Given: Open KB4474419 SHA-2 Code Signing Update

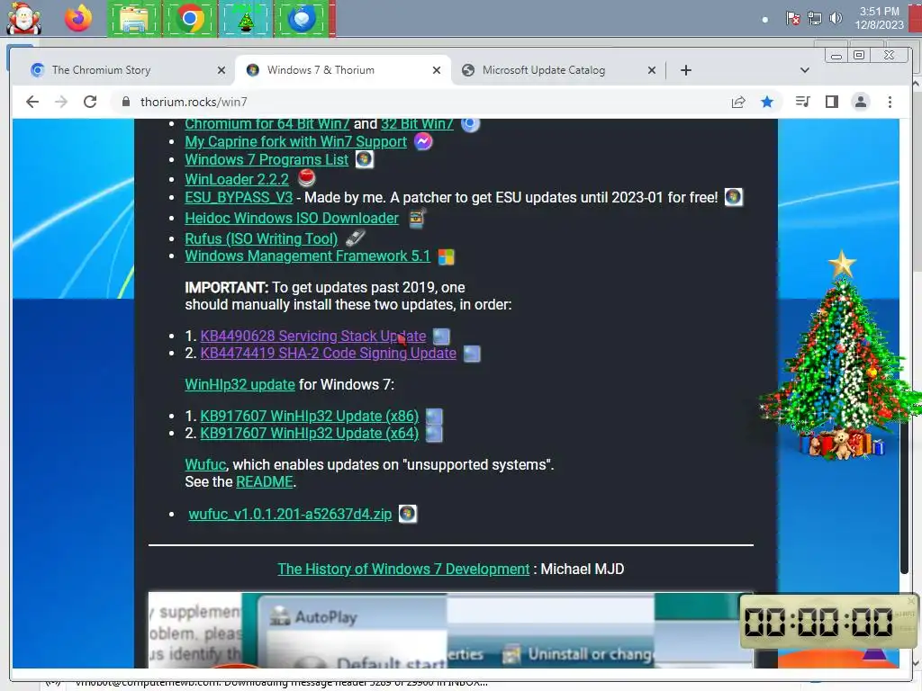Looking at the screenshot, I should pyautogui.click(x=328, y=353).
